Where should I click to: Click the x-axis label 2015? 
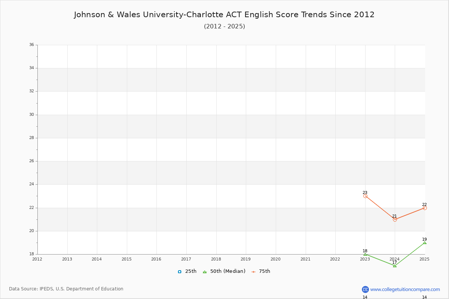pos(126,259)
